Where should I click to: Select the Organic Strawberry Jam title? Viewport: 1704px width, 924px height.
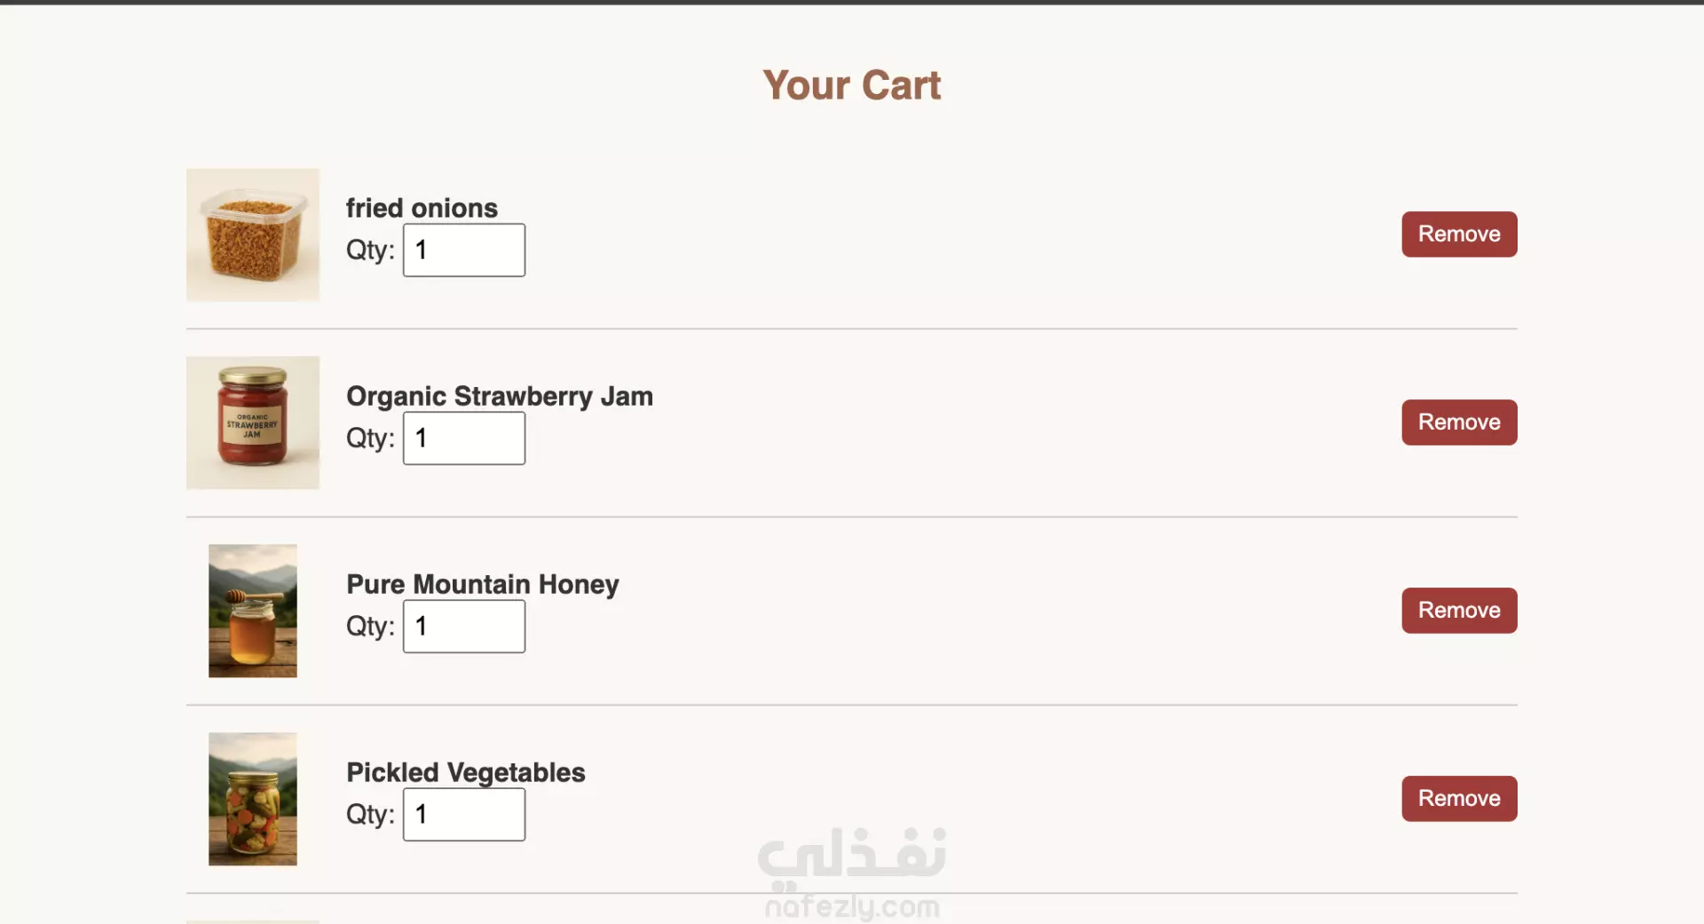500,396
